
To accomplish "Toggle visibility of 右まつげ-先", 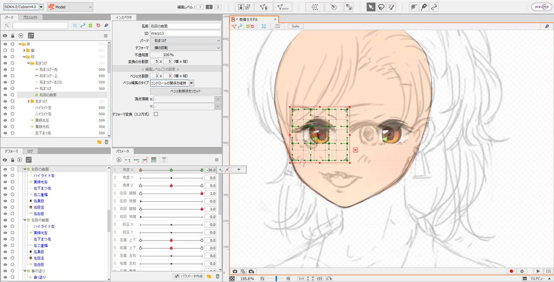I will pyautogui.click(x=5, y=69).
